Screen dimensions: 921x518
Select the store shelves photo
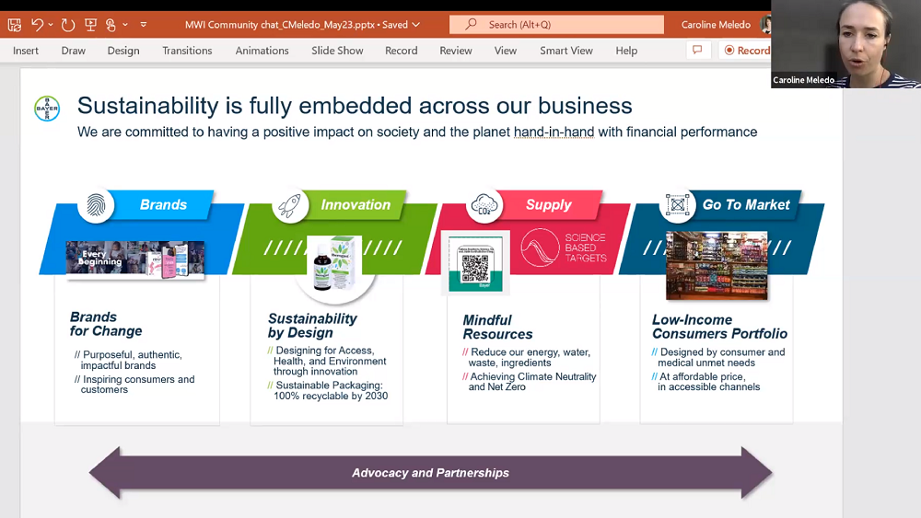717,265
